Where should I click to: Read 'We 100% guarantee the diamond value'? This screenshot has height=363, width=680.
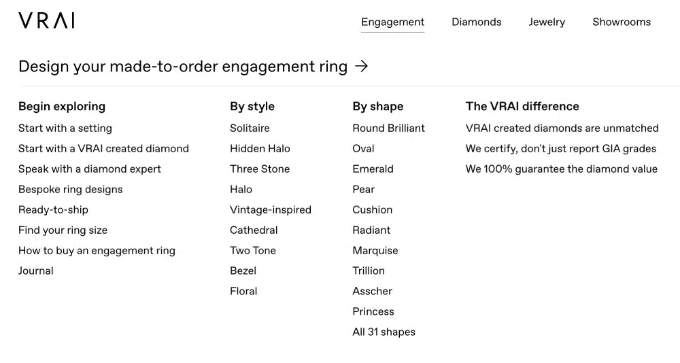pos(561,169)
